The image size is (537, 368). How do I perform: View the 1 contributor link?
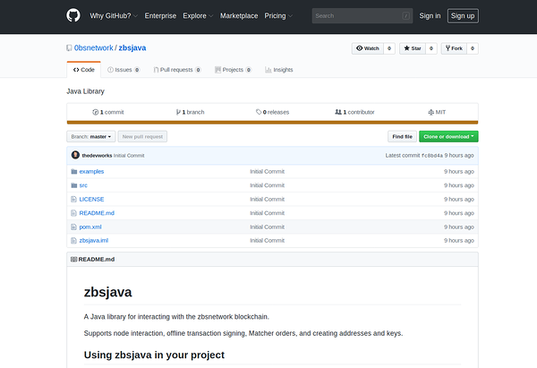tap(354, 112)
